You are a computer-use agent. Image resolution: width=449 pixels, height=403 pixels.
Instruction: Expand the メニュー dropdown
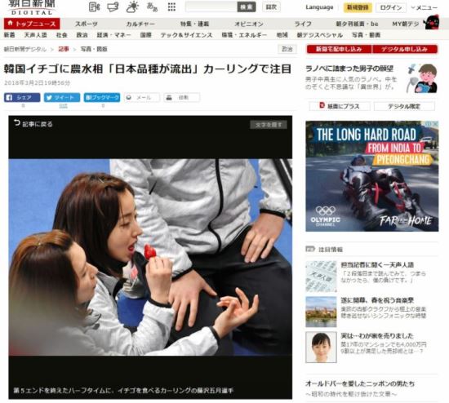click(x=425, y=7)
